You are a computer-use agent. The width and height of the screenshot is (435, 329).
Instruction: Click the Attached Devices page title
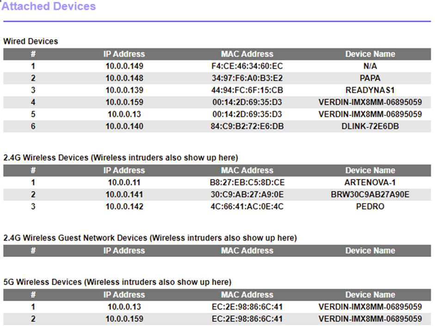(x=49, y=6)
